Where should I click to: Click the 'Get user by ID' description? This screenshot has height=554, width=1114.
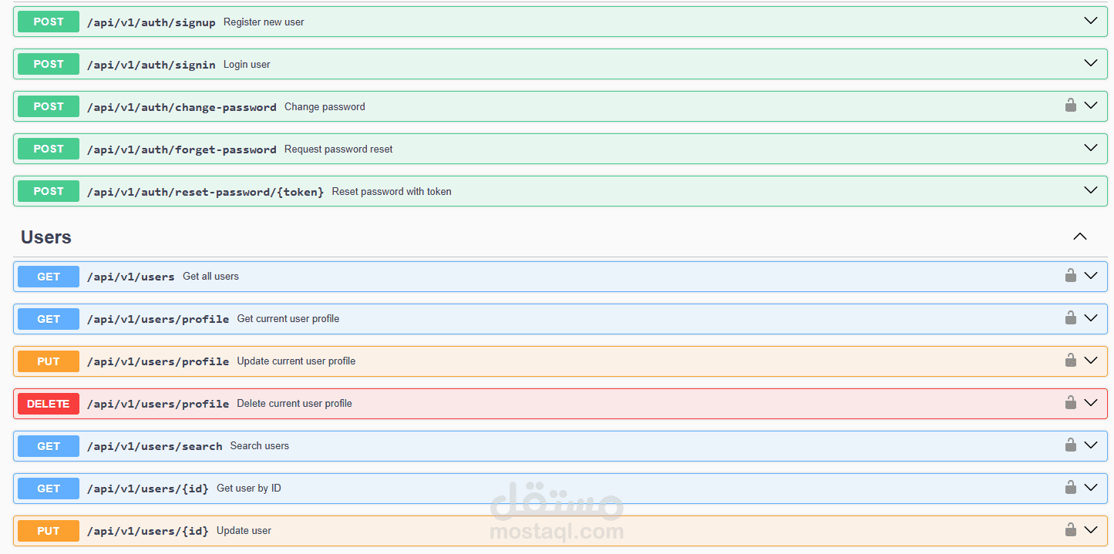point(249,489)
